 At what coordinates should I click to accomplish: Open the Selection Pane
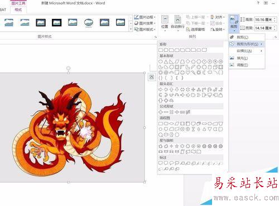click(x=196, y=30)
